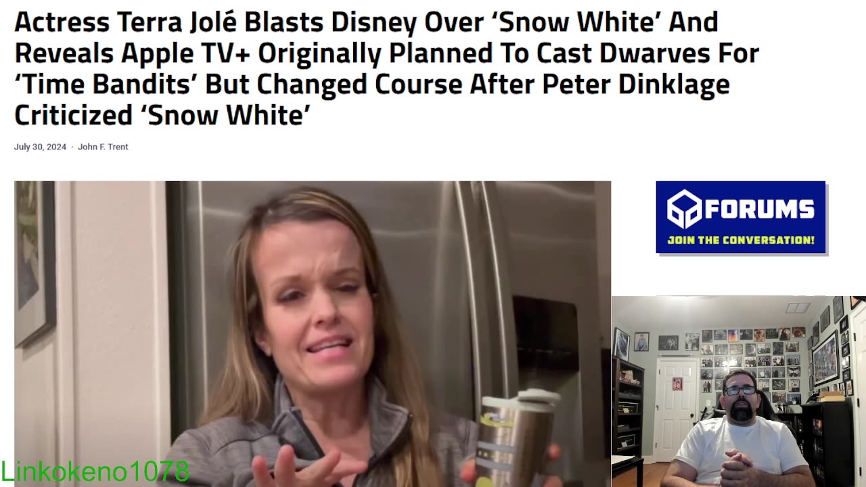Click the large framed poster on the right wall
The height and width of the screenshot is (487, 866).
coord(826,358)
